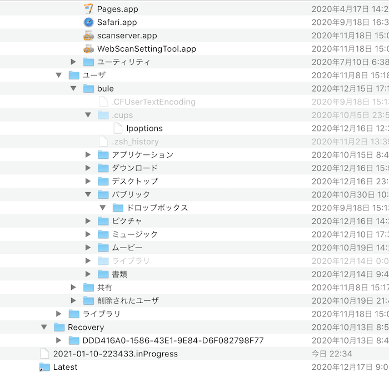Click the bule folder name
Viewport: 389px width, 372px height.
click(x=106, y=88)
